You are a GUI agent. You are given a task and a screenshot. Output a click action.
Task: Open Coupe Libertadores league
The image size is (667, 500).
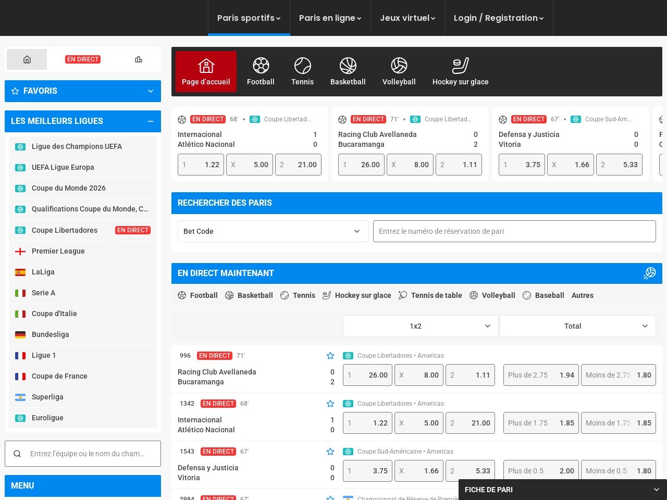83,230
